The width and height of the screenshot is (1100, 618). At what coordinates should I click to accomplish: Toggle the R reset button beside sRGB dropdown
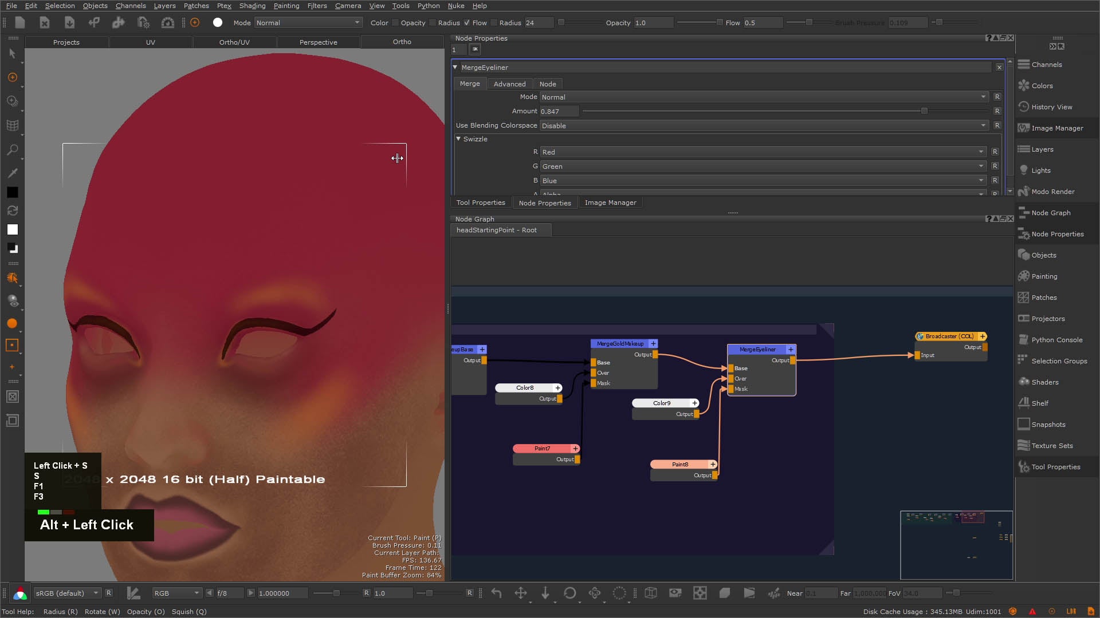coord(108,593)
